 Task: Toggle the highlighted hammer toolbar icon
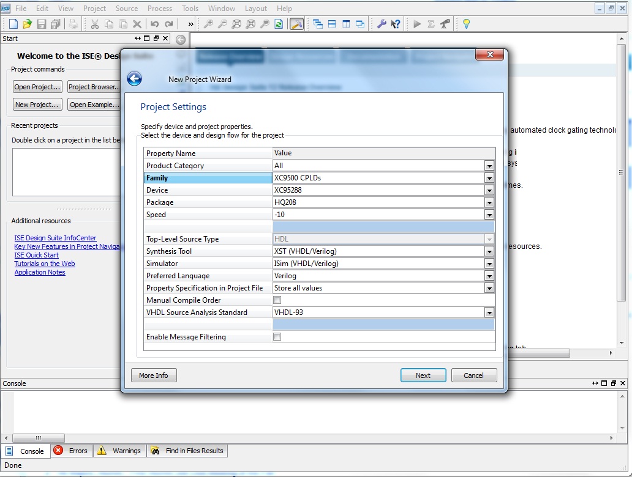click(296, 24)
